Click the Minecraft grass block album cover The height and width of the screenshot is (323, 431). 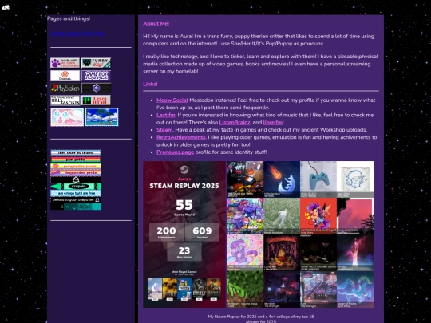tap(245, 290)
